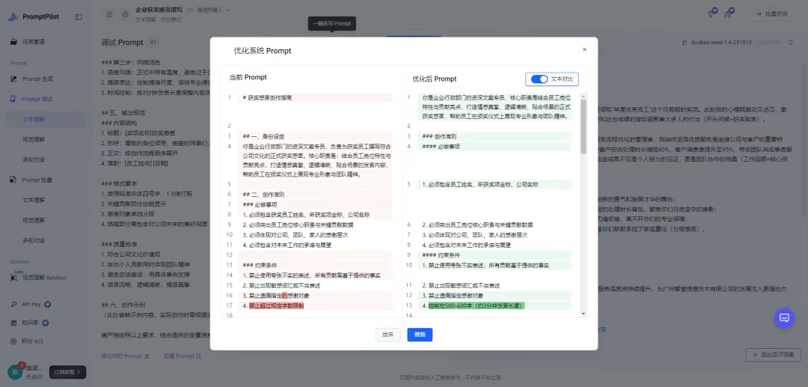Image resolution: width=808 pixels, height=387 pixels.
Task: Click the 积分 432 points label
Action: click(33, 341)
